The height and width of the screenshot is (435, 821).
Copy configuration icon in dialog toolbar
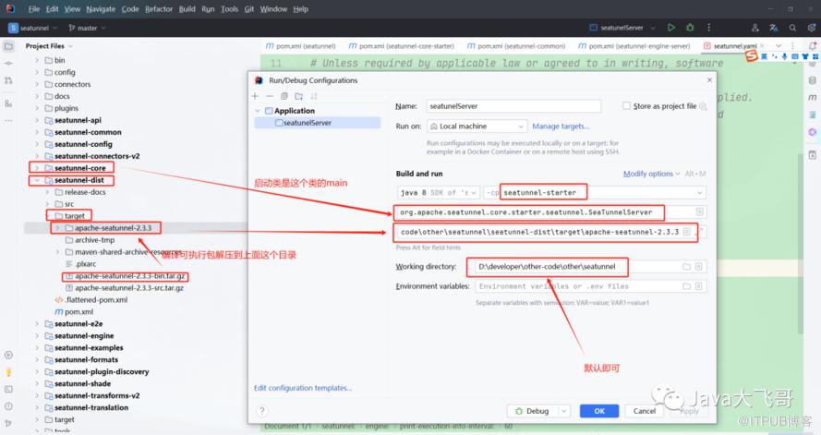point(284,96)
